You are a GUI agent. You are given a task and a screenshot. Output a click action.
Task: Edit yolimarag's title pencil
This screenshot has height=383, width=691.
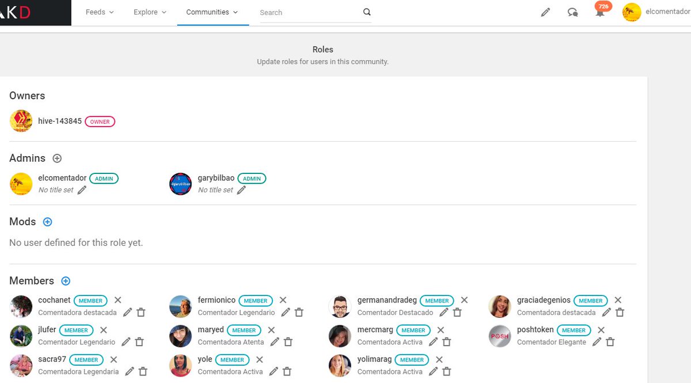coord(433,371)
